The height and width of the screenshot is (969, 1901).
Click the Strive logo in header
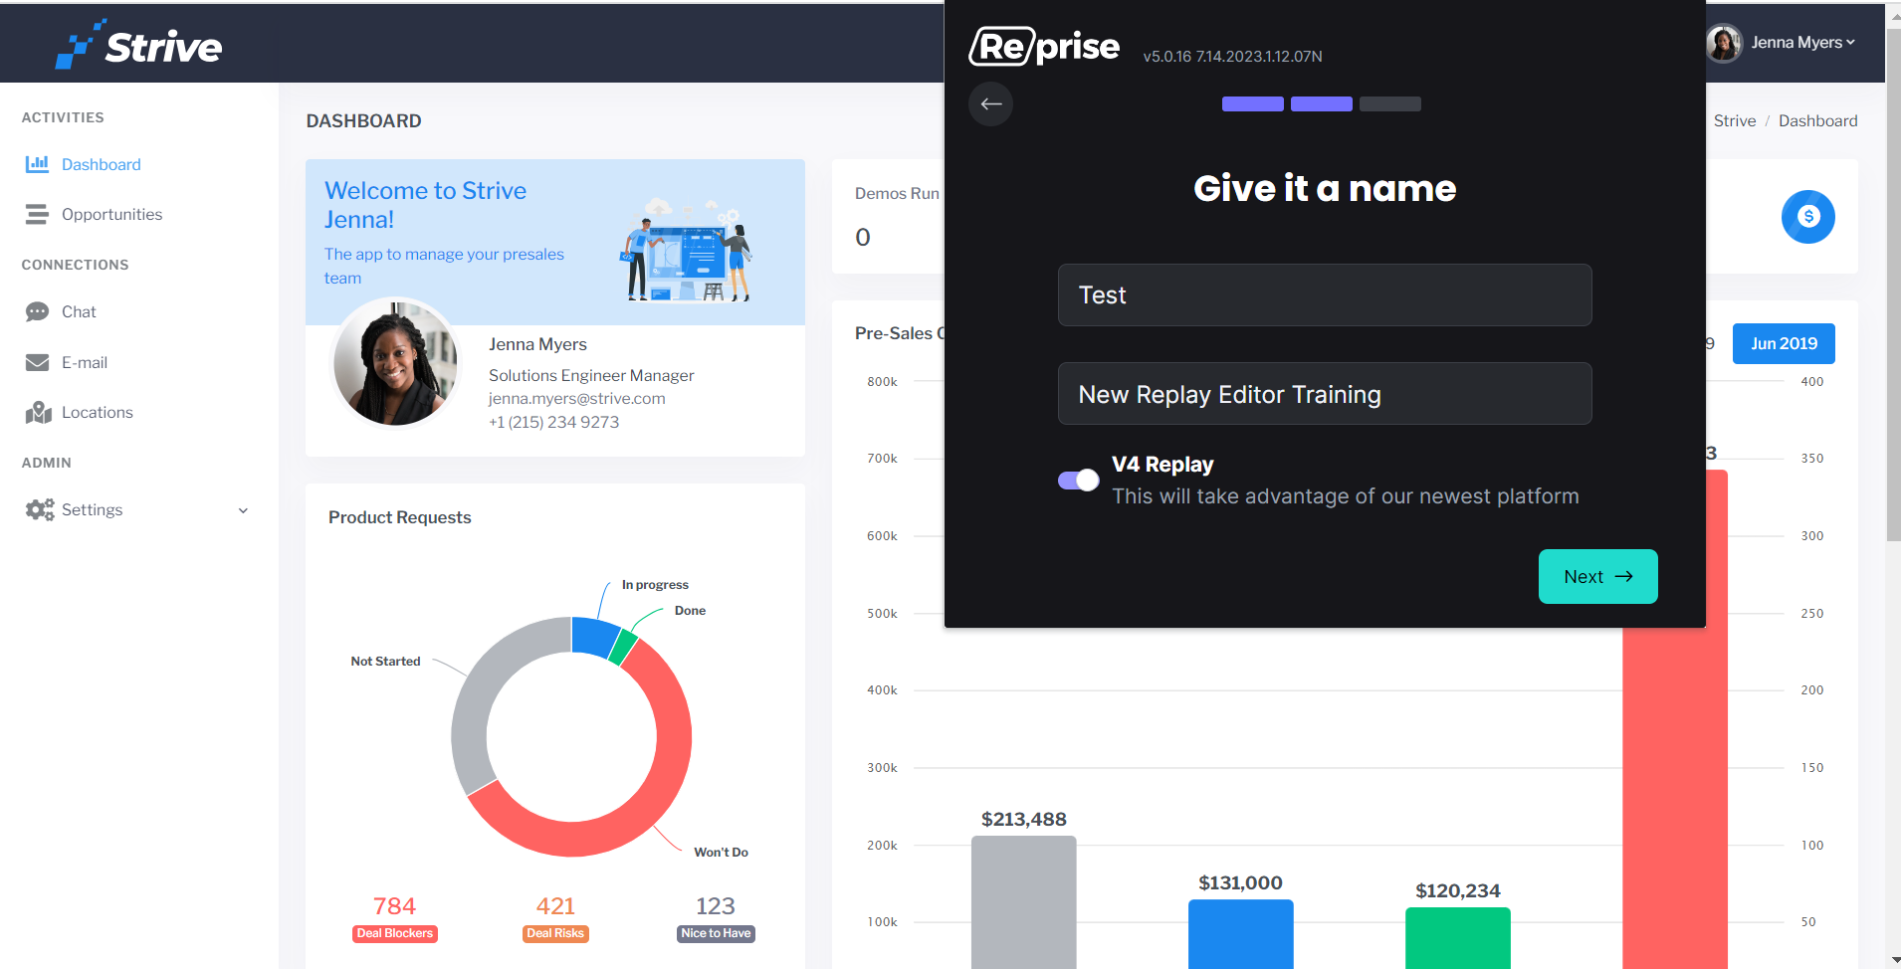click(x=138, y=45)
